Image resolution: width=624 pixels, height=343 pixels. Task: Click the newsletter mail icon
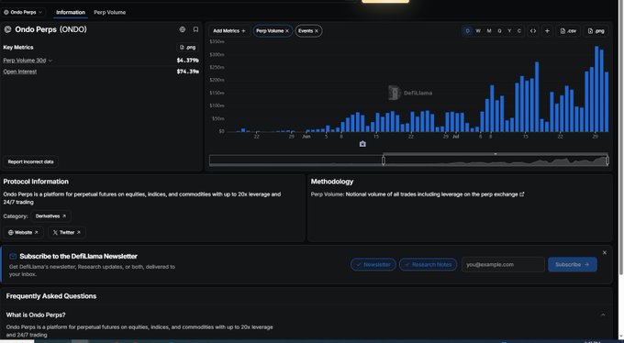[13, 256]
